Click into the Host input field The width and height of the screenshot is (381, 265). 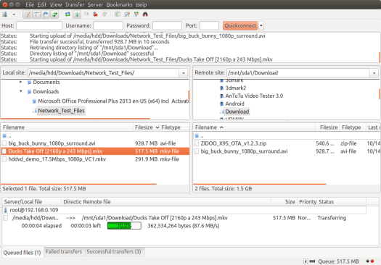(39, 25)
